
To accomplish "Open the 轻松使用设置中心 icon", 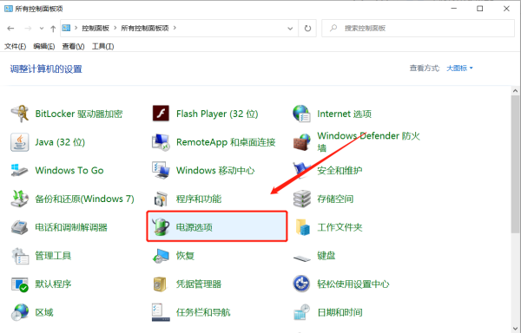I will click(301, 284).
